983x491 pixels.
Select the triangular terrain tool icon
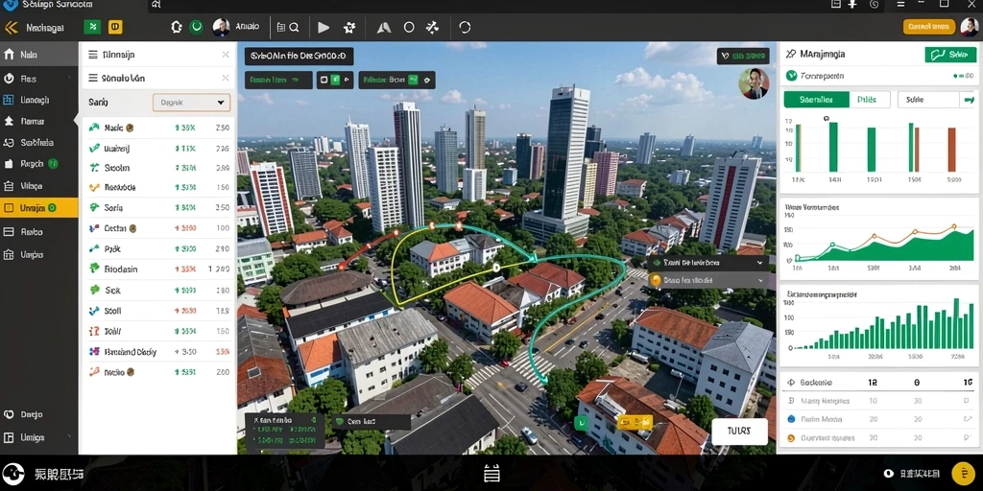(384, 28)
